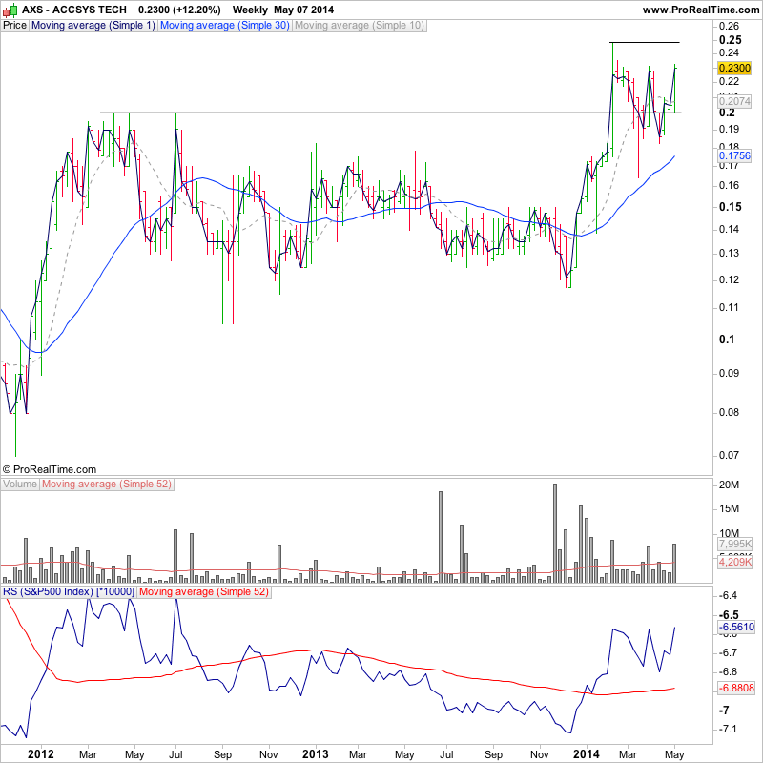Click the 2012 year label on time axis
Viewport: 763px width, 763px height.
[x=41, y=754]
